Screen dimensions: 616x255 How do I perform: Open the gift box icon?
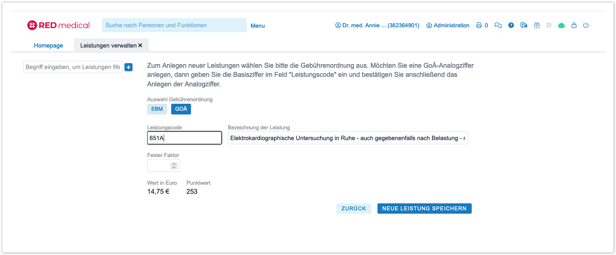(x=537, y=25)
